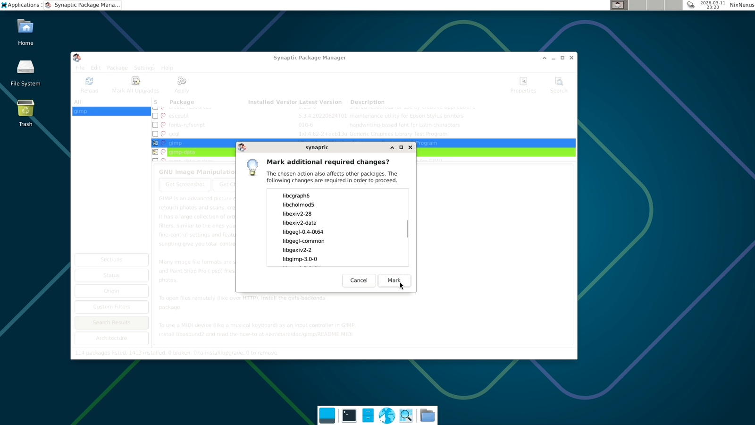755x425 pixels.
Task: Confirm changes with the Mark button
Action: pyautogui.click(x=394, y=280)
